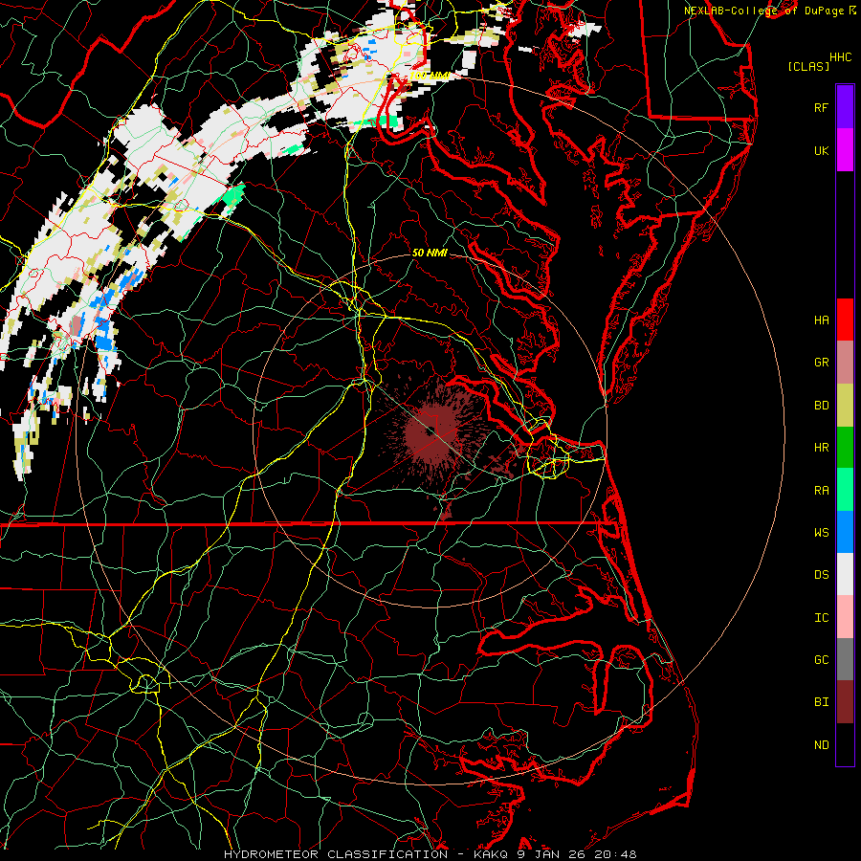The image size is (861, 861).
Task: Click the IC legend label
Action: 822,617
